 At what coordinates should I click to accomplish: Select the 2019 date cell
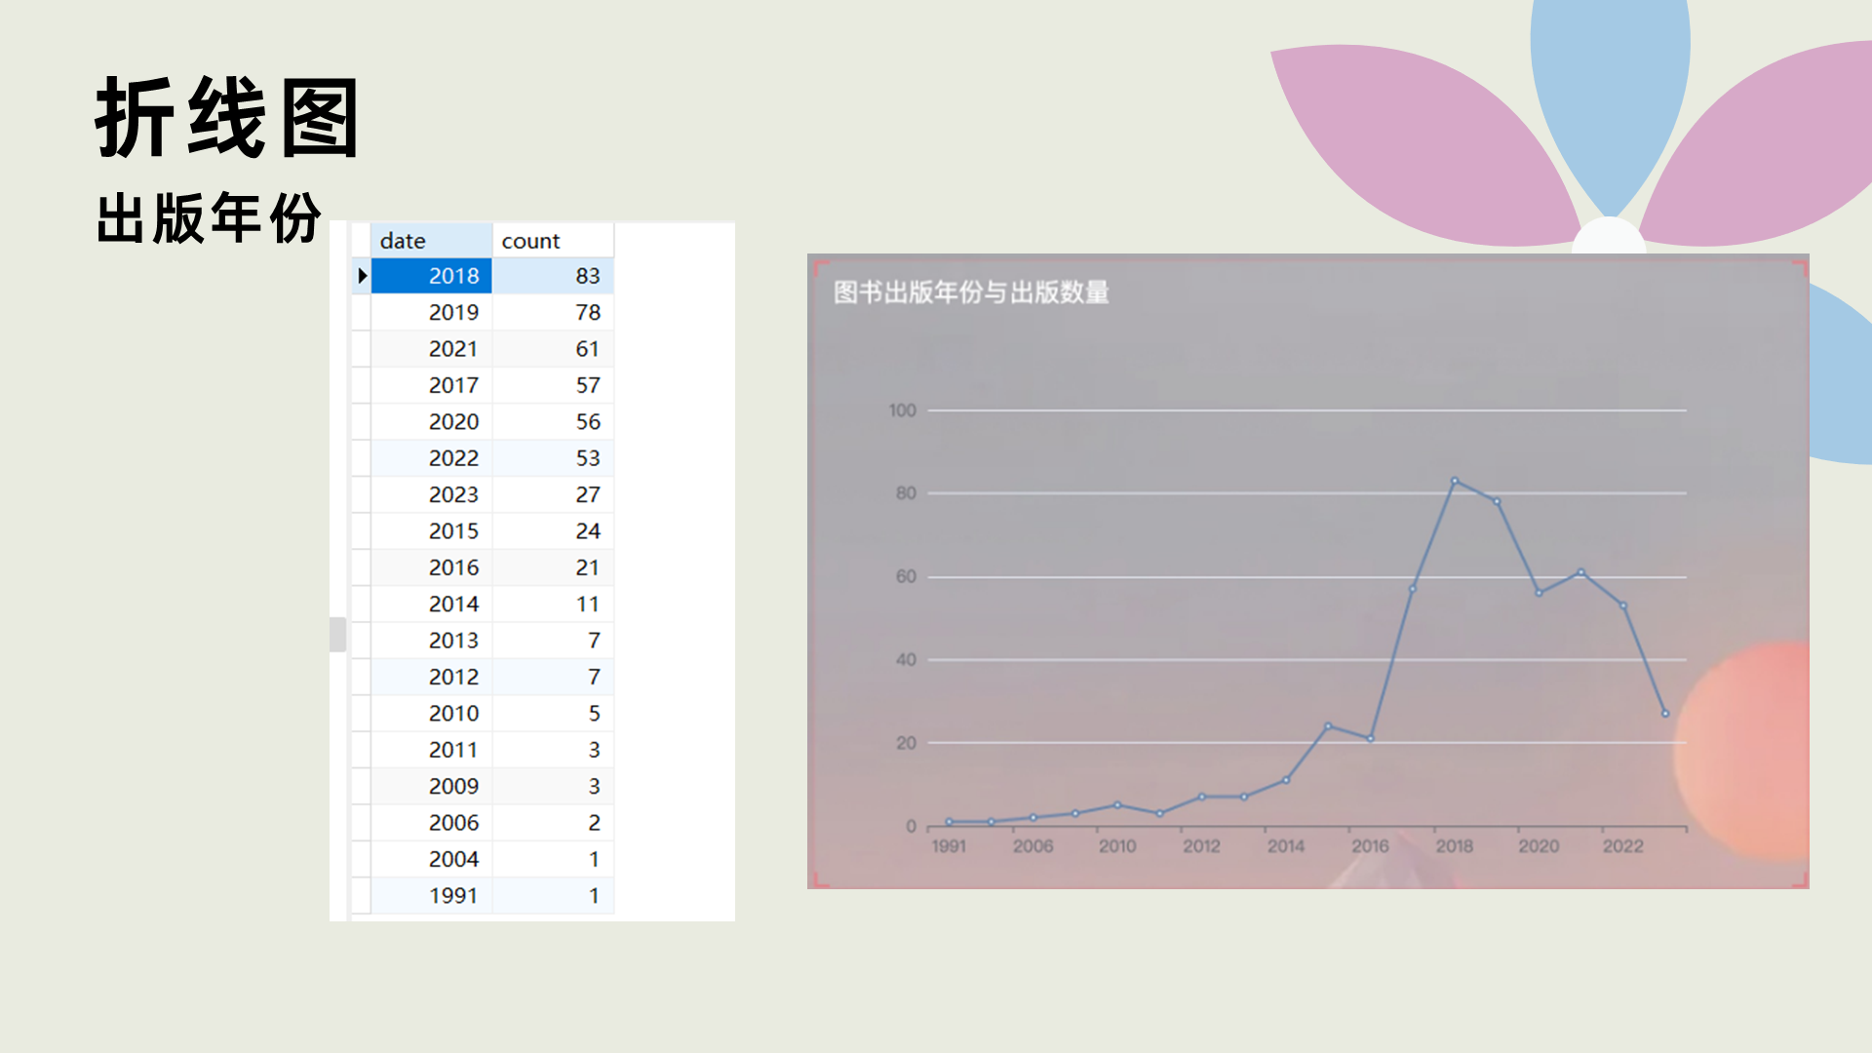click(431, 312)
